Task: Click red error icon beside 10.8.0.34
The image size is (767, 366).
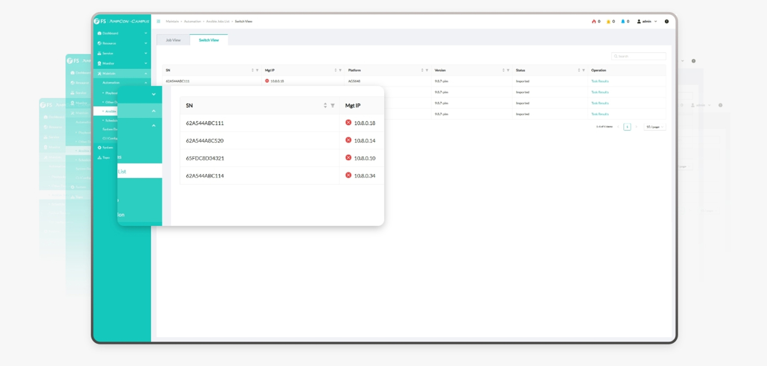Action: coord(349,175)
